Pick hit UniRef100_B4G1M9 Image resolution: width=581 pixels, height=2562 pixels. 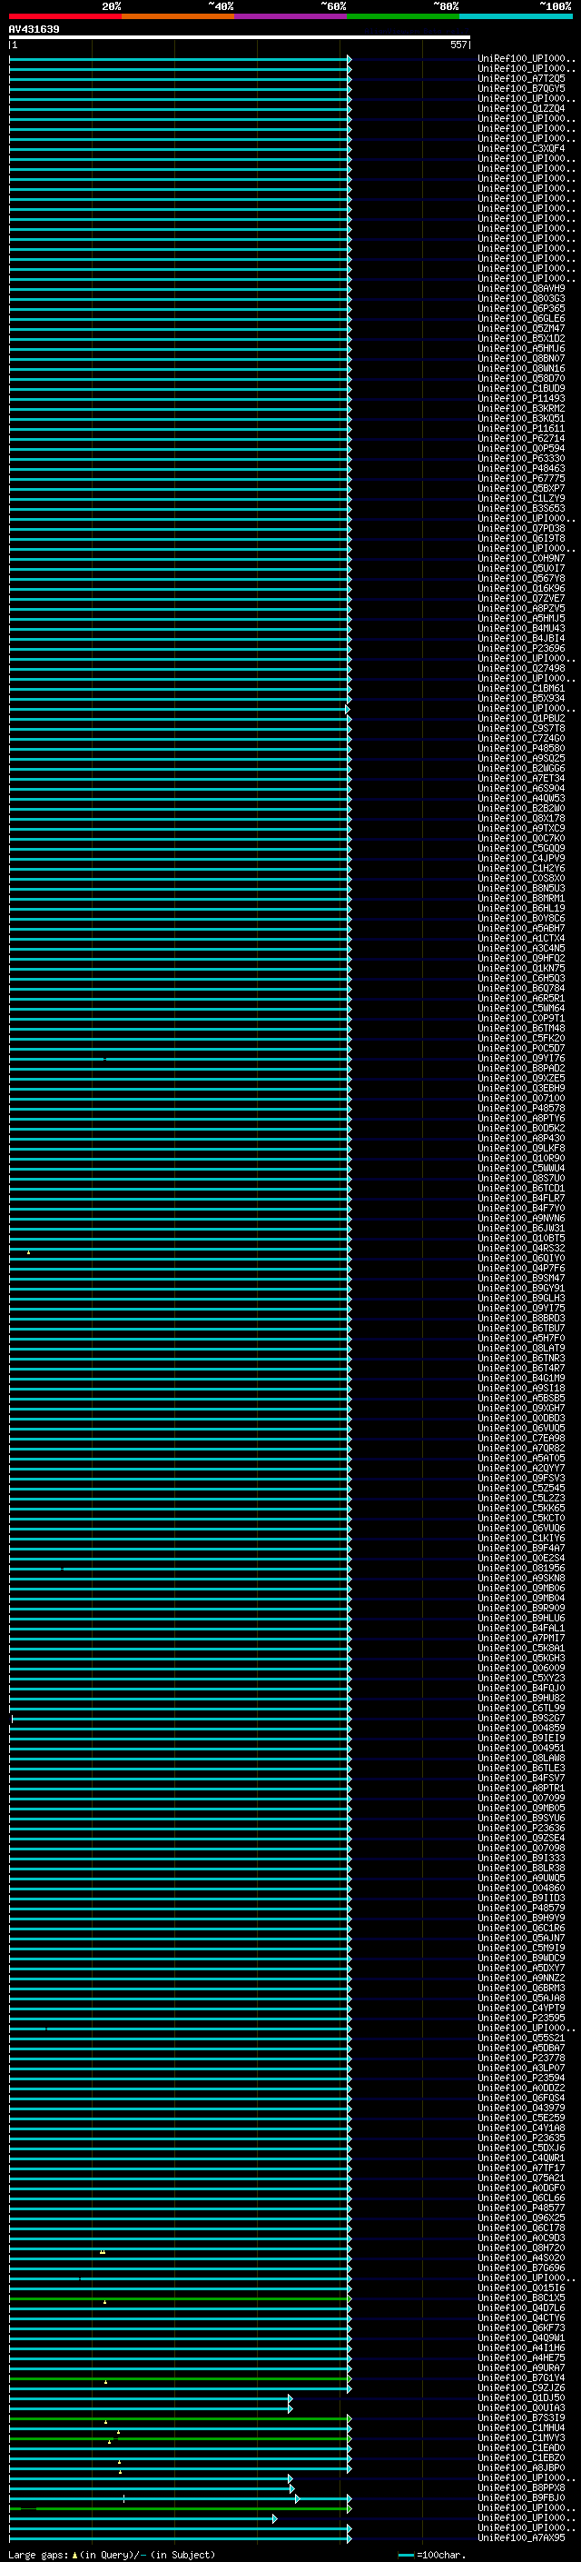pyautogui.click(x=521, y=1379)
